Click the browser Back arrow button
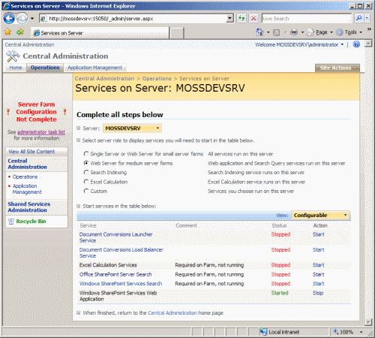The height and width of the screenshot is (338, 375). click(x=9, y=19)
